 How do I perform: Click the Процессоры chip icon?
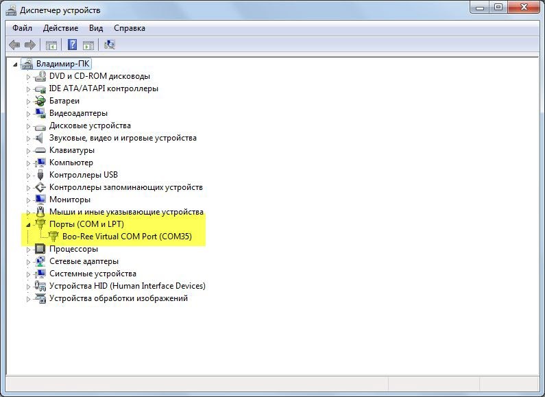(40, 249)
